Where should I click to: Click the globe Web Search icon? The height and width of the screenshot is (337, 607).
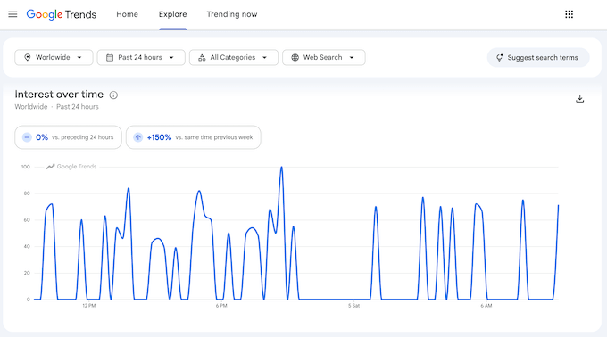295,58
